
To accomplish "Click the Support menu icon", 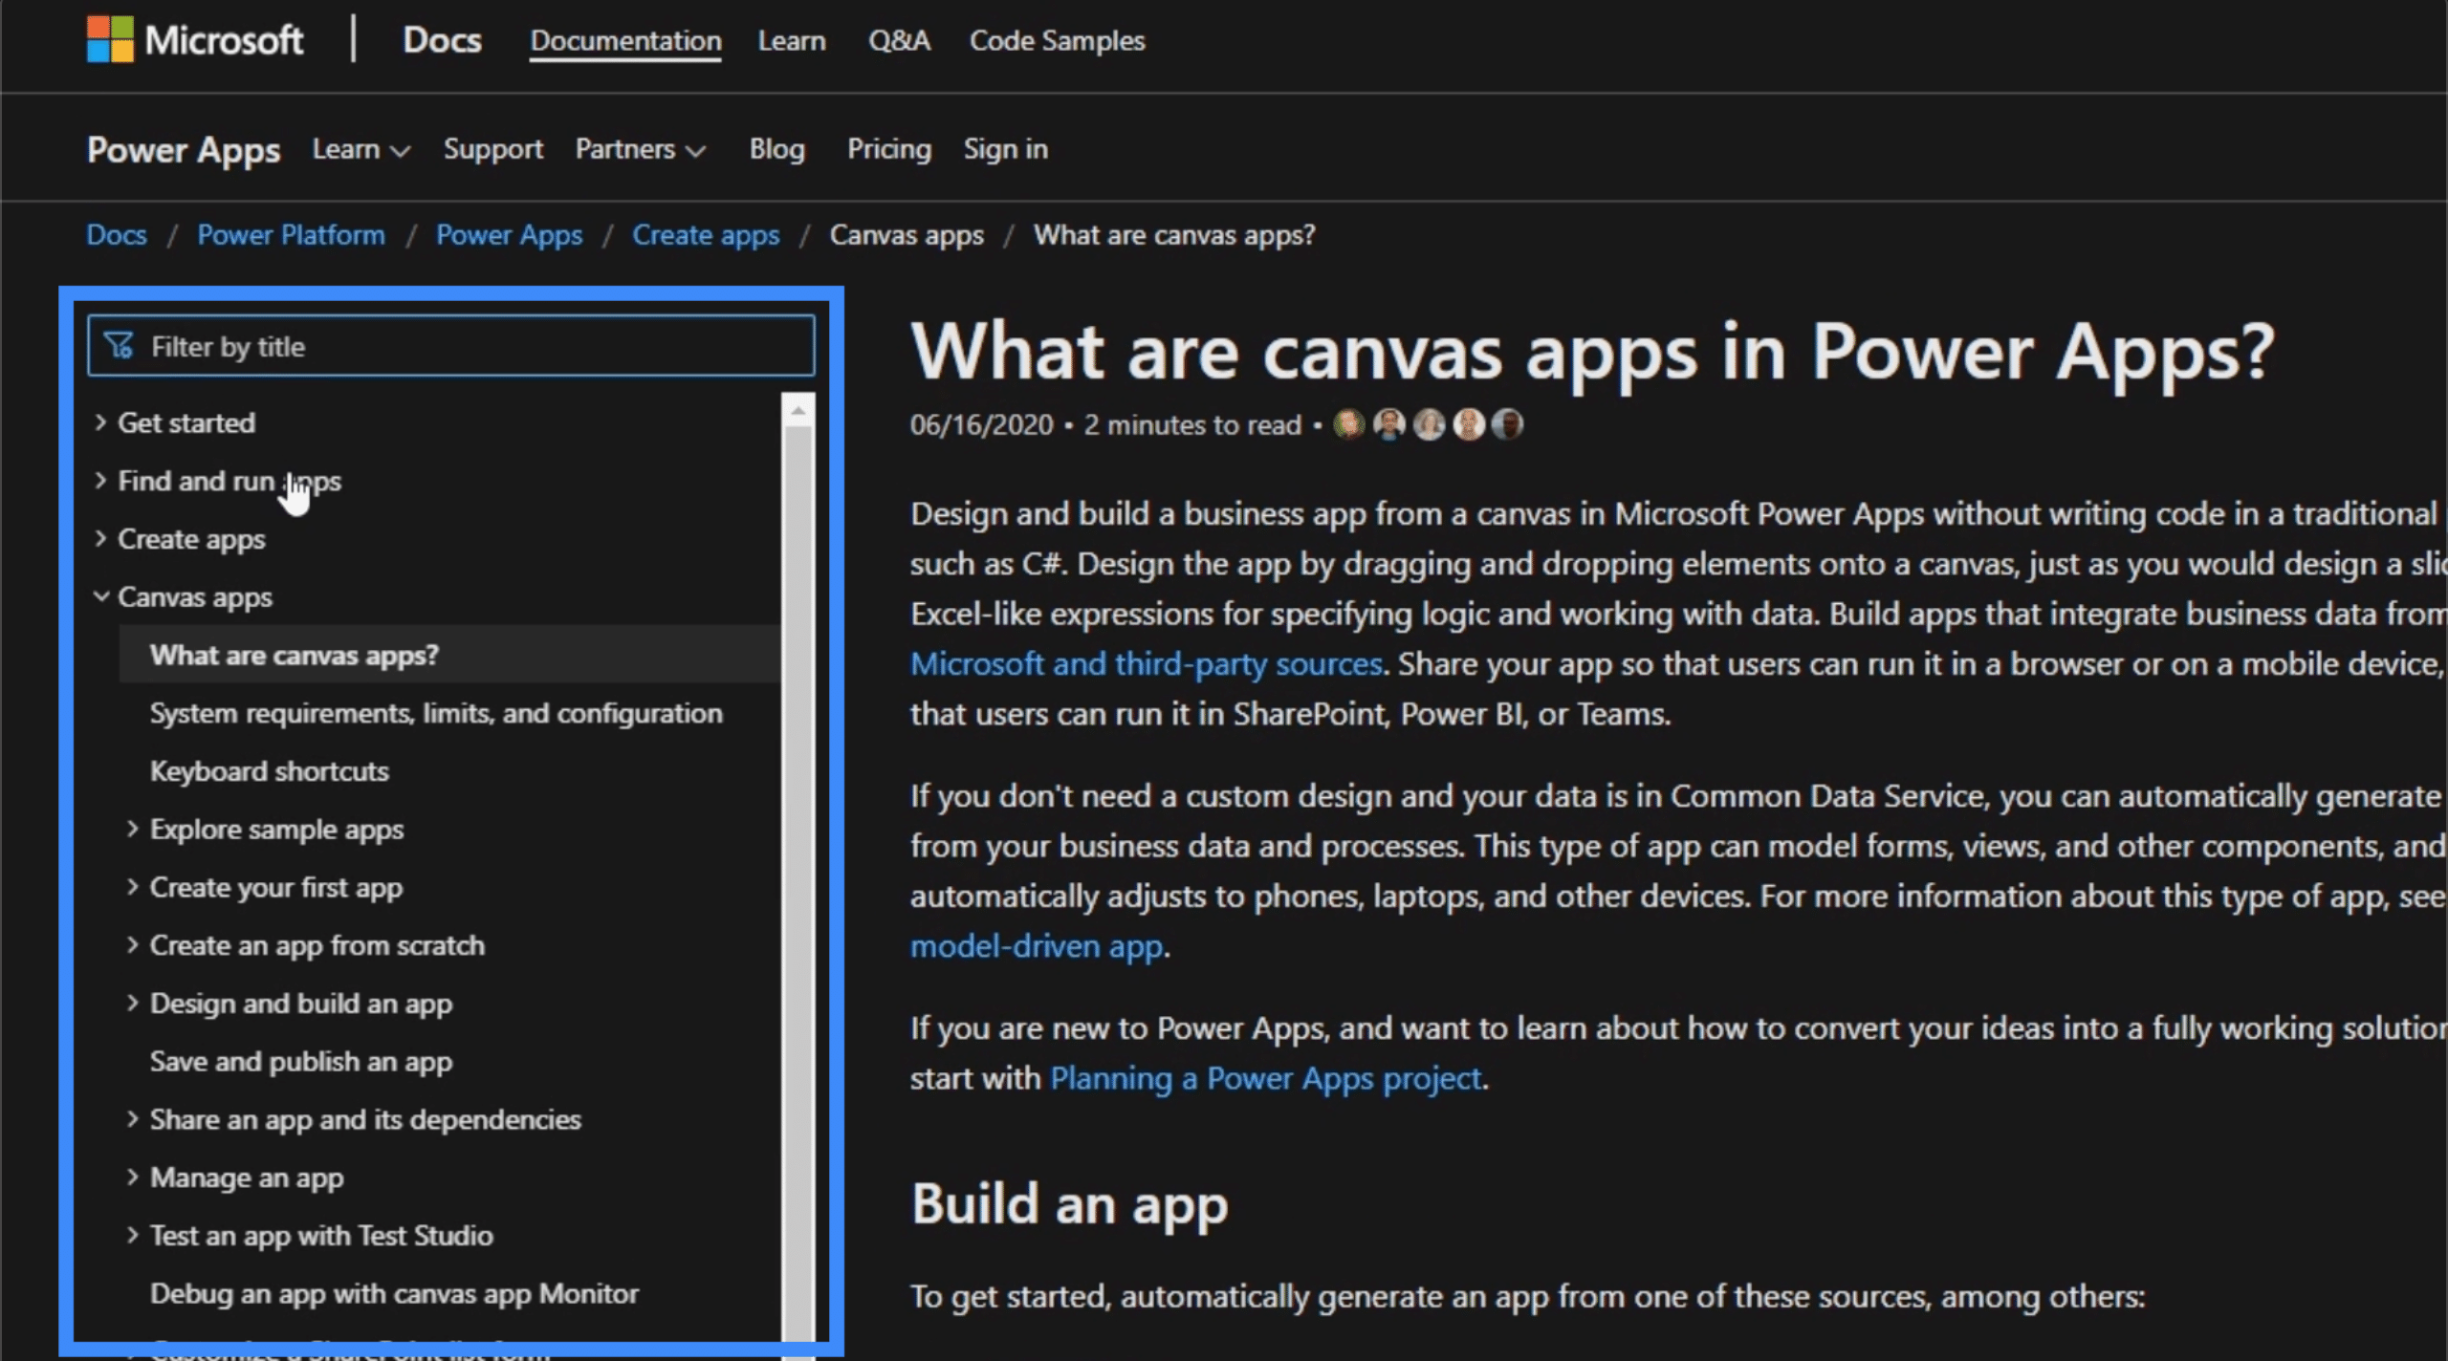I will tap(493, 147).
